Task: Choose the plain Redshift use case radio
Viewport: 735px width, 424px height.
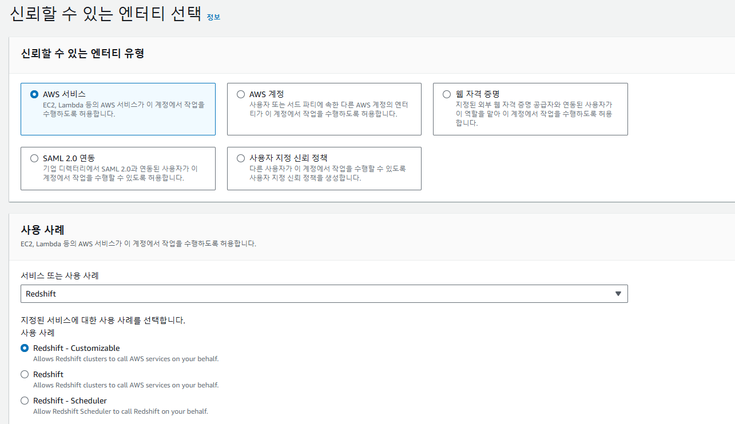Action: (x=25, y=374)
